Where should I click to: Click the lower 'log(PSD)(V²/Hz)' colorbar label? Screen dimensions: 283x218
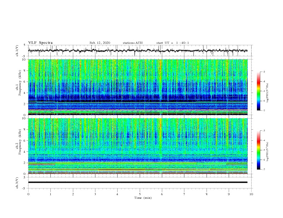(268, 152)
